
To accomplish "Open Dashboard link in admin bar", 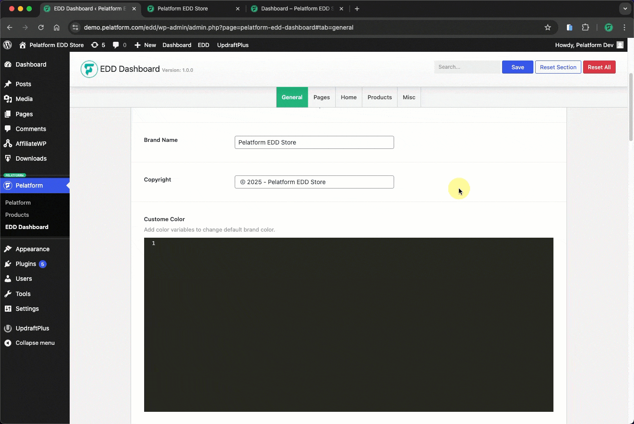I will tap(177, 45).
